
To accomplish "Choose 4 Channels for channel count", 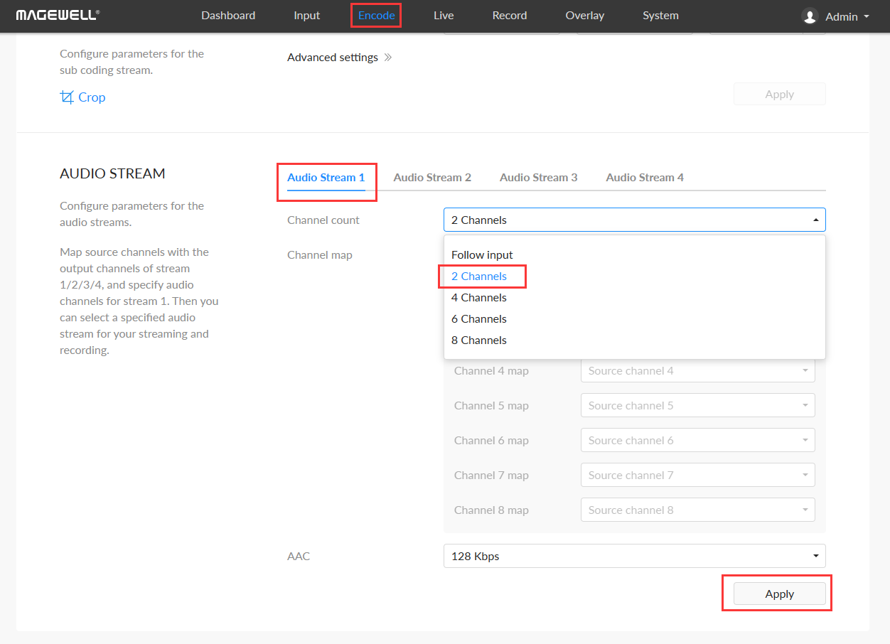I will click(x=478, y=297).
